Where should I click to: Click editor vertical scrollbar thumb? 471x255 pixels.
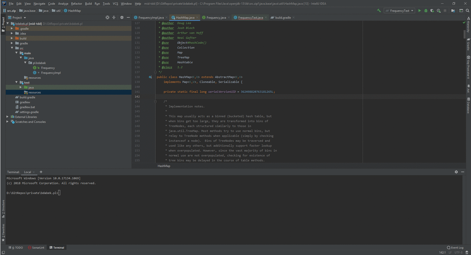point(464,34)
